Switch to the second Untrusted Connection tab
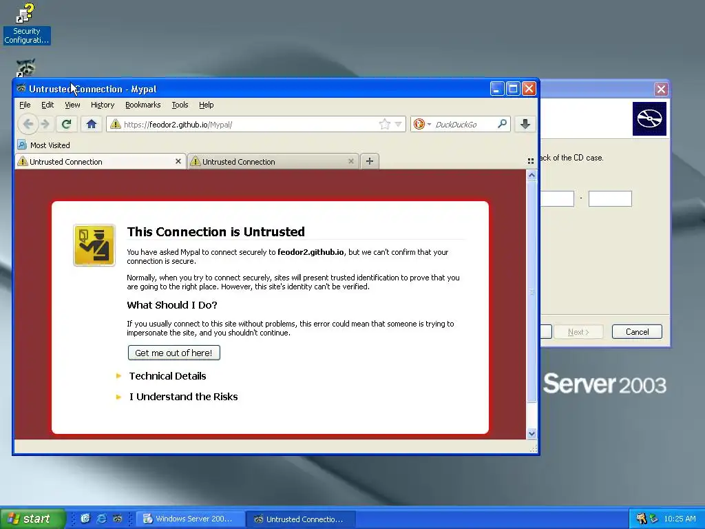Viewport: 705px width, 529px height. point(273,161)
